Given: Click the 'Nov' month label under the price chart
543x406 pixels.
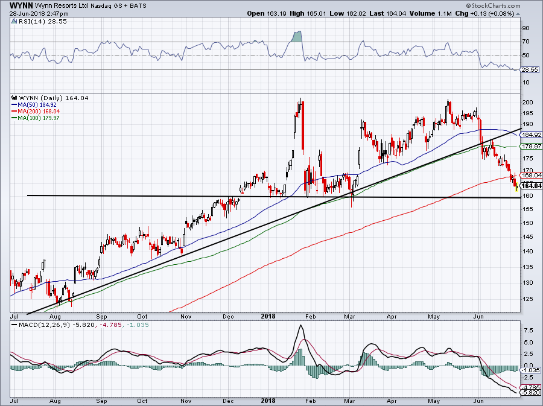Looking at the screenshot, I should 186,316.
